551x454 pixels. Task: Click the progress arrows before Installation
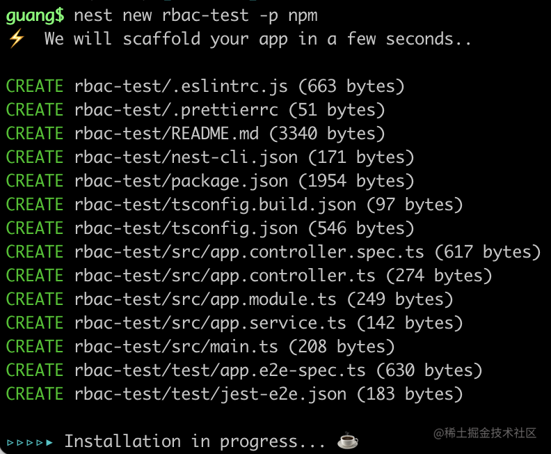click(29, 441)
